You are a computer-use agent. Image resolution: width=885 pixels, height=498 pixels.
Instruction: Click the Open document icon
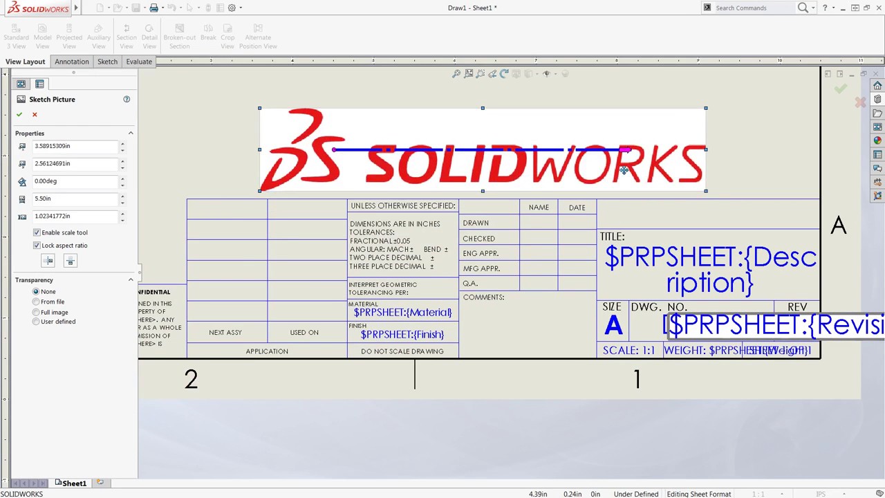[x=118, y=8]
